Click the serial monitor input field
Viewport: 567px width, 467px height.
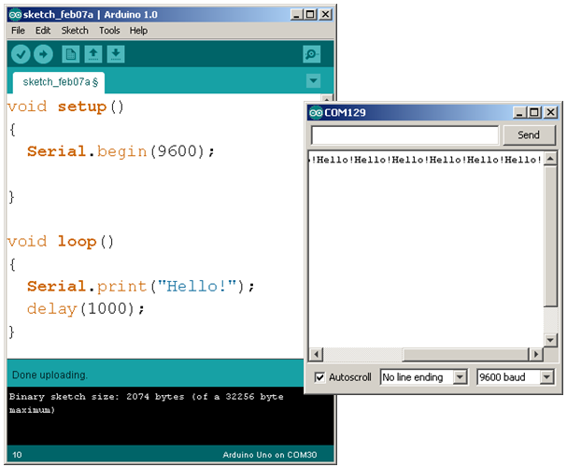click(404, 135)
